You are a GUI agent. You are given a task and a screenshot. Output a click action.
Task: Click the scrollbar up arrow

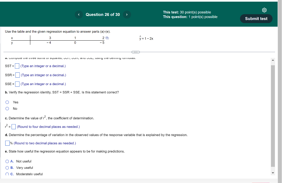tap(273, 60)
